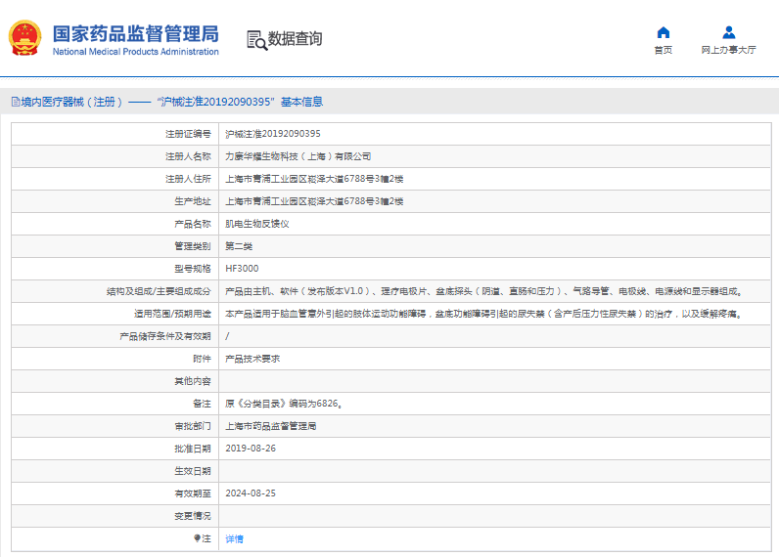Open 网上办事大厅 user icon

click(x=728, y=32)
